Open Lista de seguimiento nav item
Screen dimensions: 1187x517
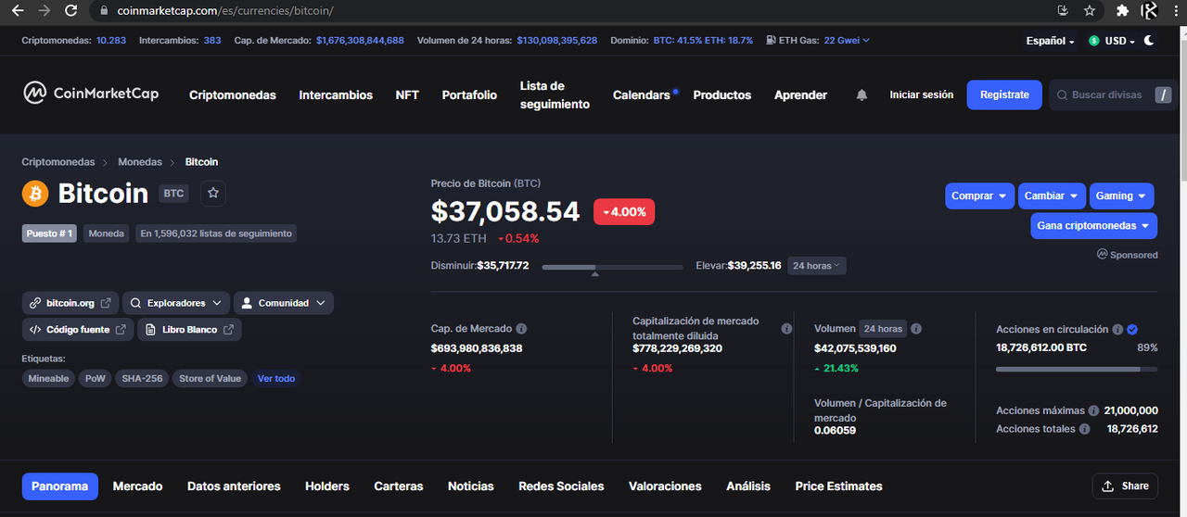pyautogui.click(x=555, y=95)
